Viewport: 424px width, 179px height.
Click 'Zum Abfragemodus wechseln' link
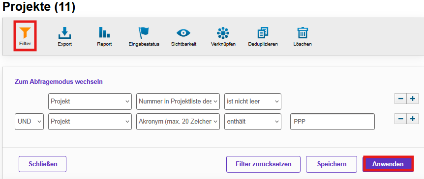[59, 82]
